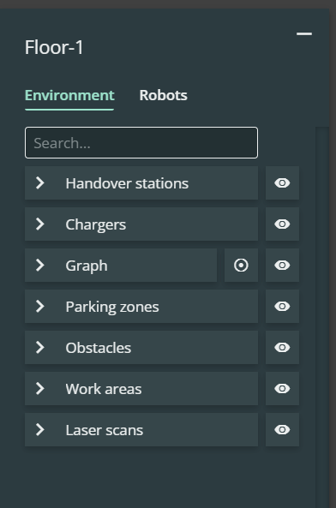Select the Environment tab
The width and height of the screenshot is (336, 508).
point(69,95)
